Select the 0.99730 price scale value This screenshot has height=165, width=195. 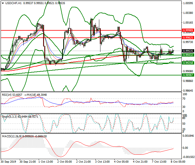[x=188, y=42]
